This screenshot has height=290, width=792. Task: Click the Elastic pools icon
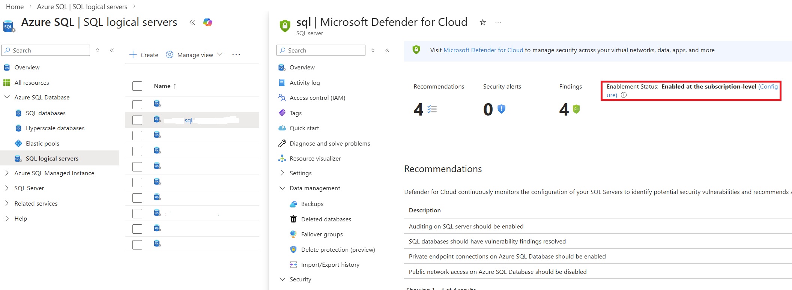(18, 143)
